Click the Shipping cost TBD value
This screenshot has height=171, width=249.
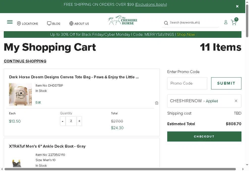tap(238, 113)
